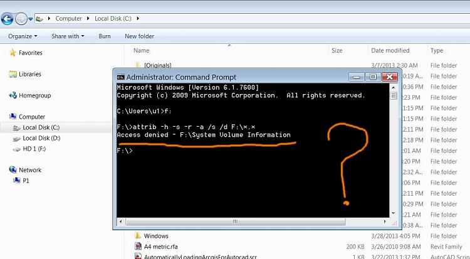
Task: Expand the breadcrumb arrow between Computer and Local Disk
Action: coord(88,19)
